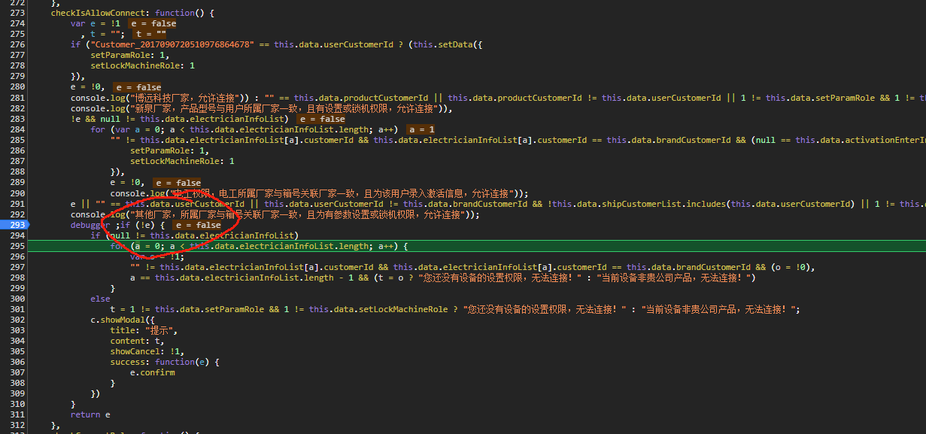Set a breakpoint on line number 273
Image resolution: width=926 pixels, height=434 pixels.
click(x=17, y=14)
